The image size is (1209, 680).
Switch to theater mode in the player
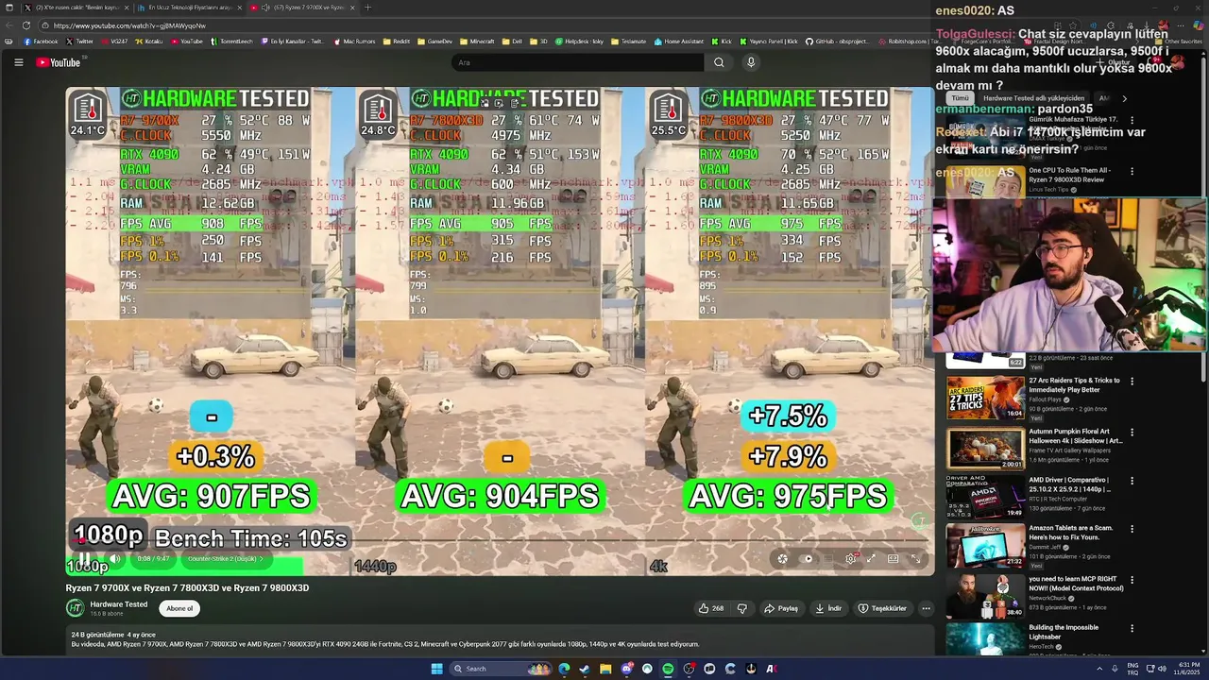(893, 558)
